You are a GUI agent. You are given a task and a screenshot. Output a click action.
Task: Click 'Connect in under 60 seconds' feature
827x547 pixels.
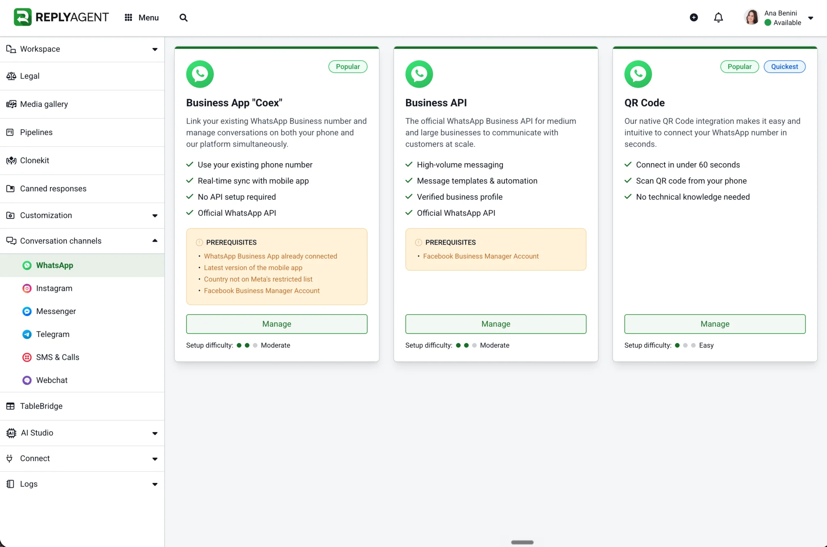688,165
